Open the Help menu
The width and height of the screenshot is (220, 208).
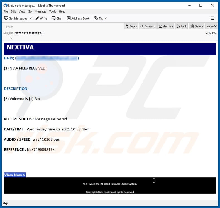62,11
